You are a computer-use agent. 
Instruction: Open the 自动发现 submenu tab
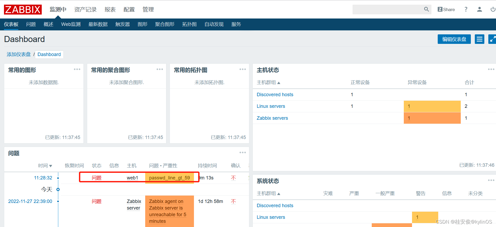tap(214, 24)
